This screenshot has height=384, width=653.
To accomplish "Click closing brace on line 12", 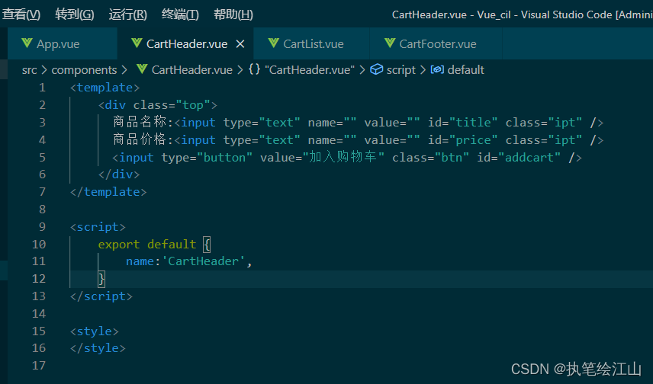I will pyautogui.click(x=101, y=279).
